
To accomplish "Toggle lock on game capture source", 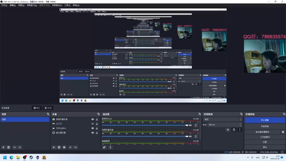I will (x=97, y=124).
